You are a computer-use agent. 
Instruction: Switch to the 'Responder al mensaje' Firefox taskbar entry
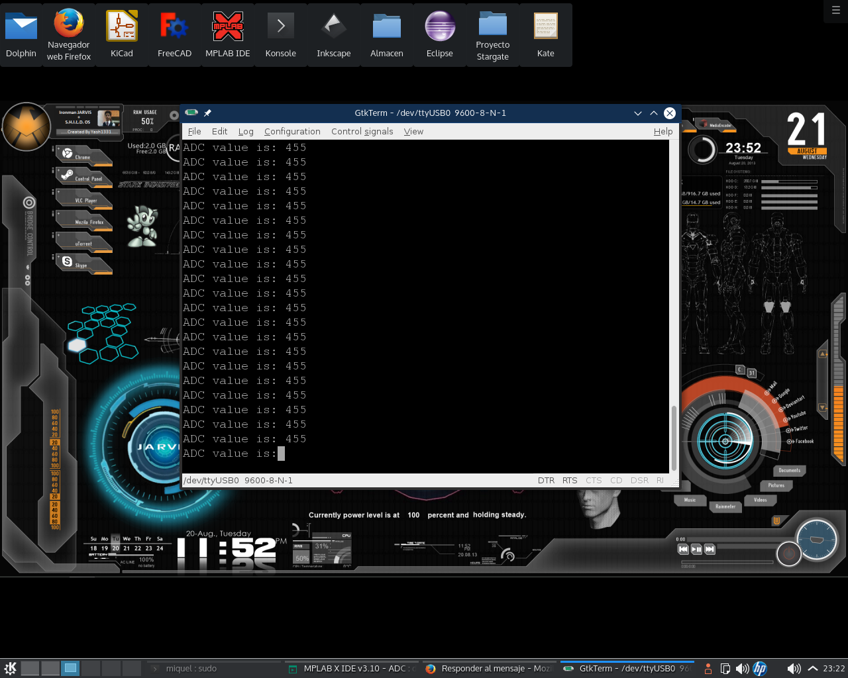488,669
